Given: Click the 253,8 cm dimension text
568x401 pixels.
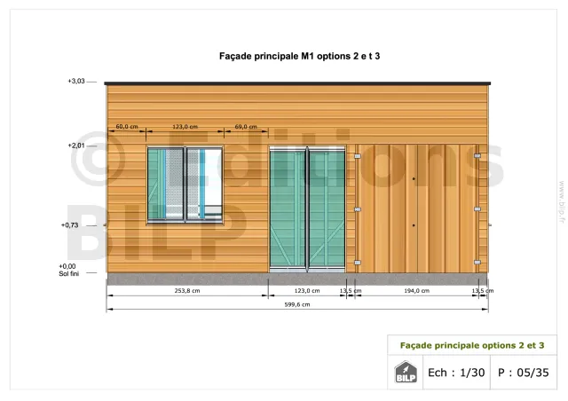Looking at the screenshot, I should click(186, 290).
